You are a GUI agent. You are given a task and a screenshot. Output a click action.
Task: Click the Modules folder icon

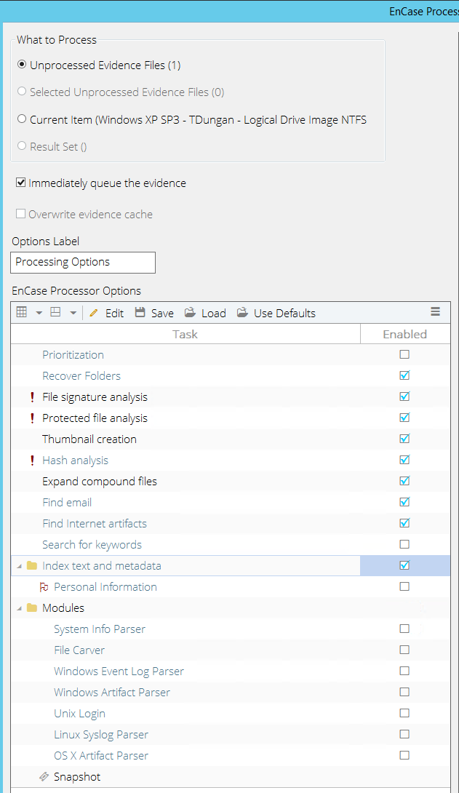[x=32, y=608]
